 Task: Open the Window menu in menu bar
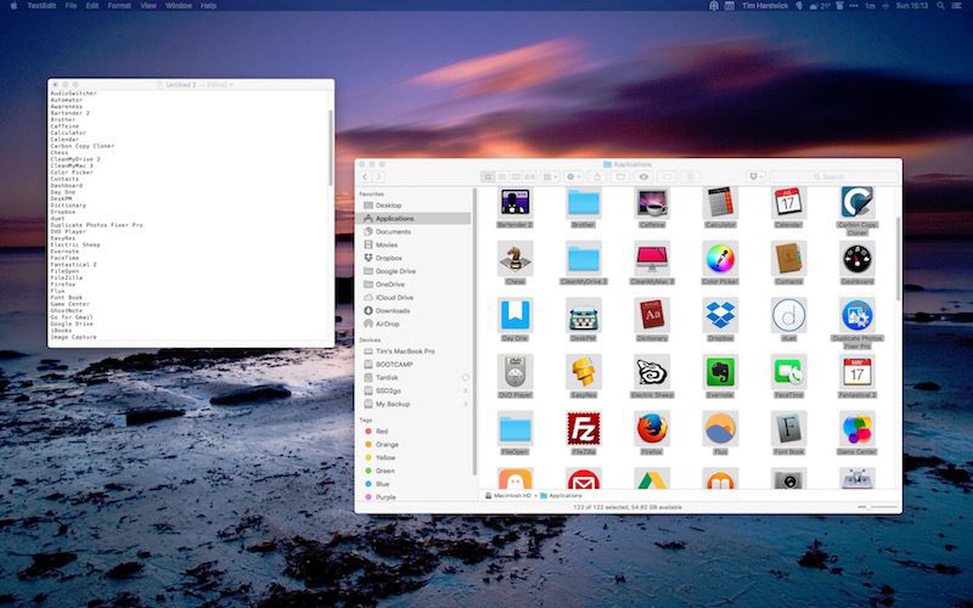pos(178,5)
